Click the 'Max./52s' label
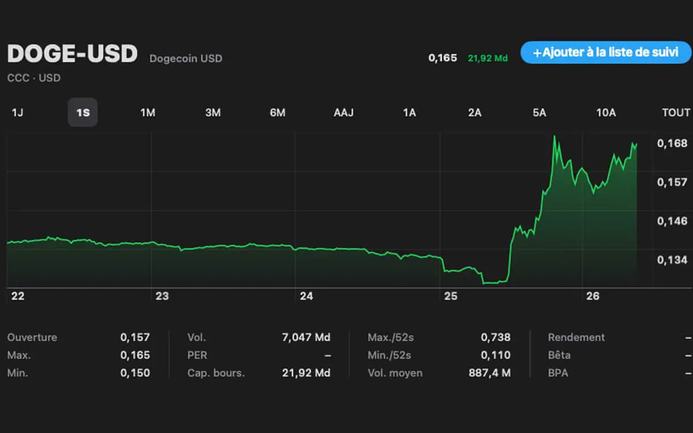Screen dimensions: 693x433 coord(390,337)
